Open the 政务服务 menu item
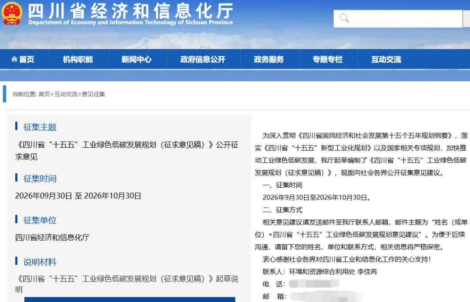The width and height of the screenshot is (470, 302). pos(269,59)
